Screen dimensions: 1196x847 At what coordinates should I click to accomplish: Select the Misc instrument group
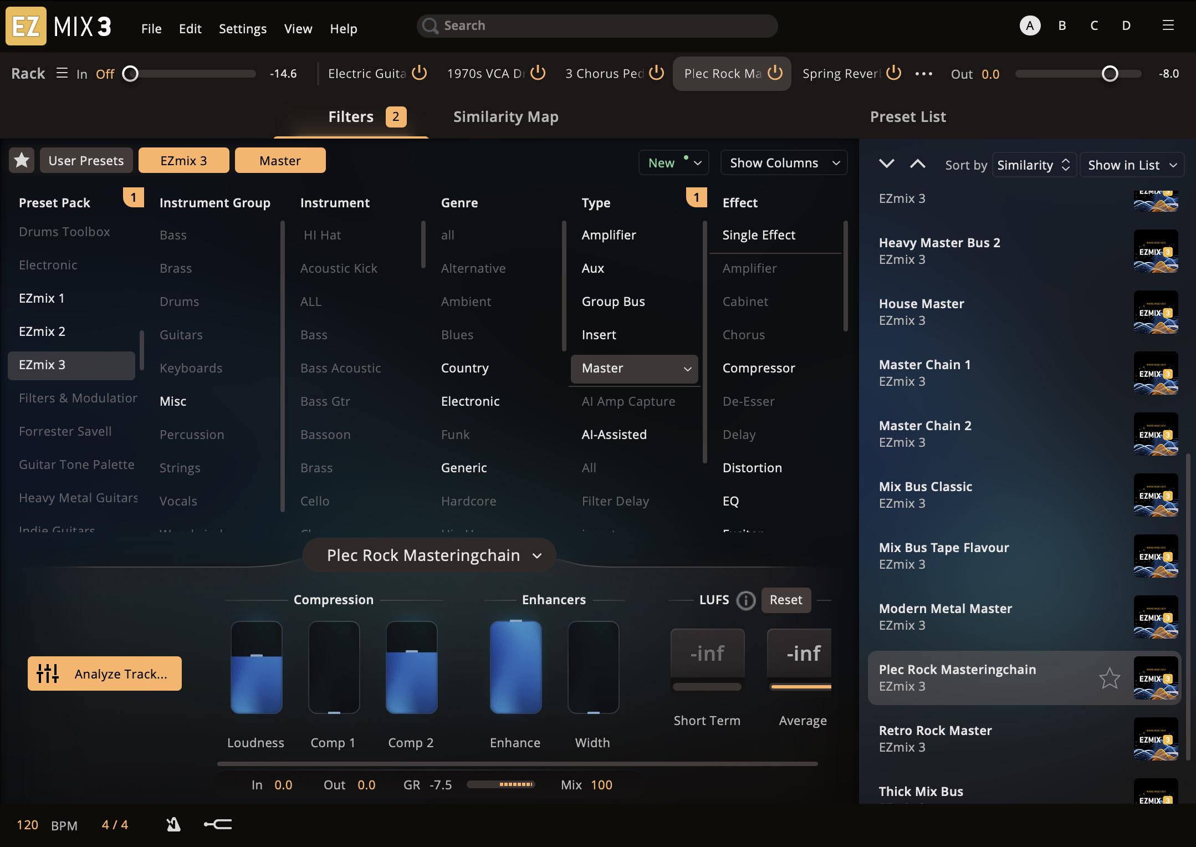(x=173, y=401)
